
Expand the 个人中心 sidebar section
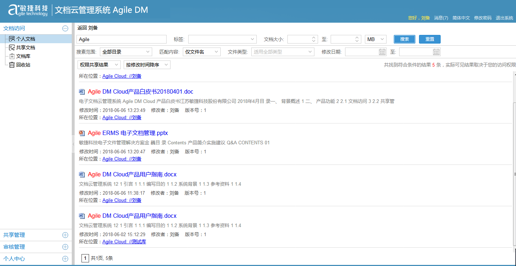(x=65, y=259)
